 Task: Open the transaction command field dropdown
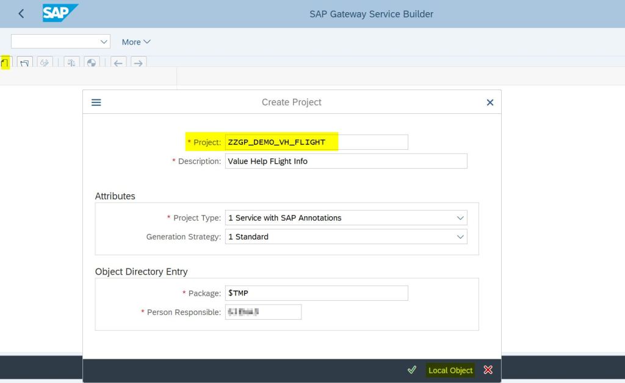coord(103,41)
